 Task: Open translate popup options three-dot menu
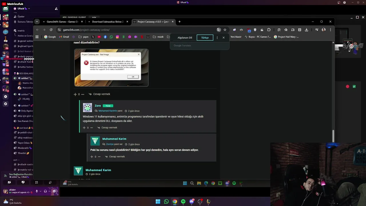[217, 37]
